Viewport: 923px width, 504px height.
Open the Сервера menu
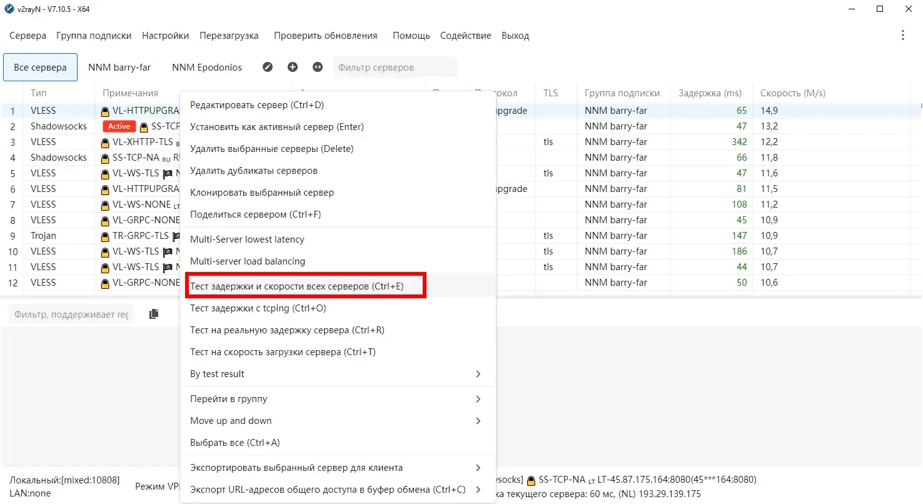28,36
